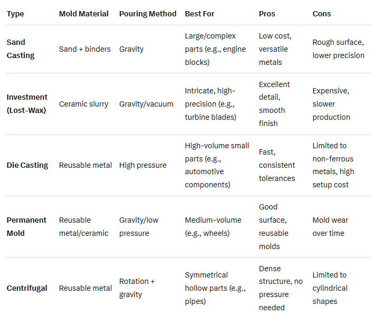Select the Centrifugal row label
Viewport: 384px width, 324px height.
pos(27,288)
